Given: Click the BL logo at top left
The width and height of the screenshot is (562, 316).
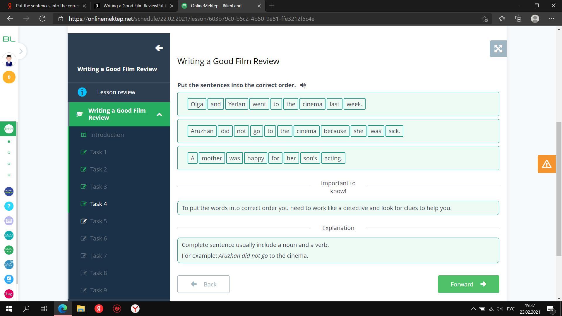Looking at the screenshot, I should (9, 39).
